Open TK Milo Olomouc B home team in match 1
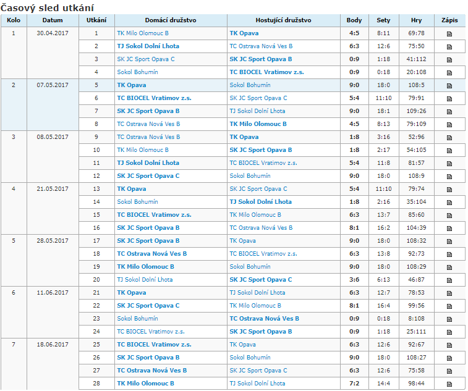468x391 pixels. (143, 33)
